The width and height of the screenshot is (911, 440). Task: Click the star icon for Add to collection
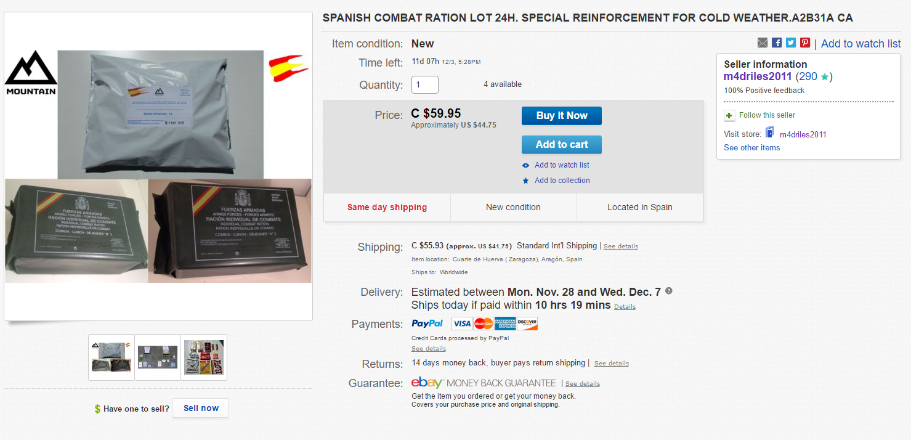point(525,181)
